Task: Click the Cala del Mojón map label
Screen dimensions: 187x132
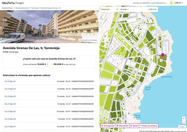Action: pyautogui.click(x=147, y=88)
